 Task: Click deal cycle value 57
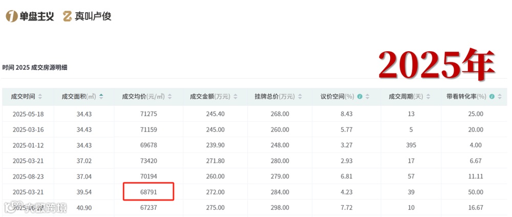point(411,177)
